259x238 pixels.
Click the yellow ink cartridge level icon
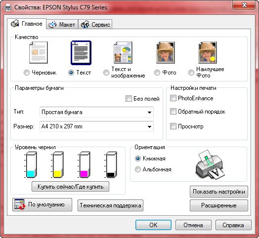(57, 165)
